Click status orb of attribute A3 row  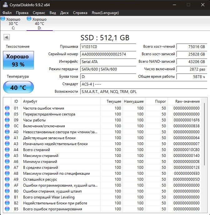coord(7,144)
